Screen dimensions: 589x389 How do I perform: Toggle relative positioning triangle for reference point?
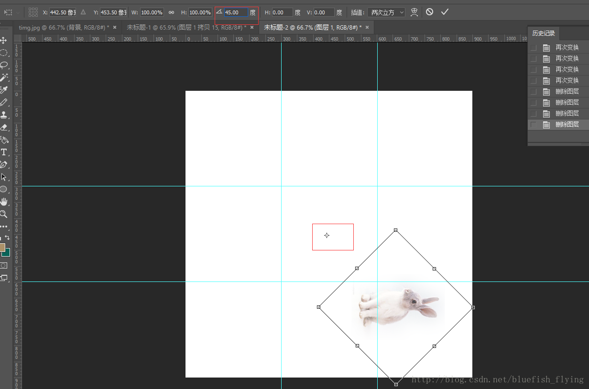(x=83, y=12)
